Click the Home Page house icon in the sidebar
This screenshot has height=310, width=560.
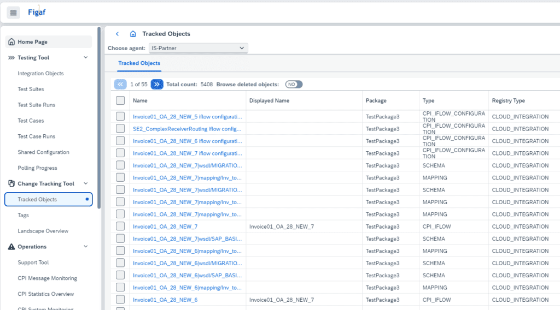coord(11,41)
